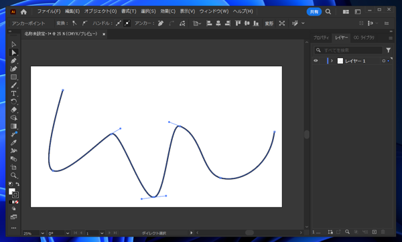
Task: Hide レイヤー 1 using eye icon
Action: click(316, 61)
